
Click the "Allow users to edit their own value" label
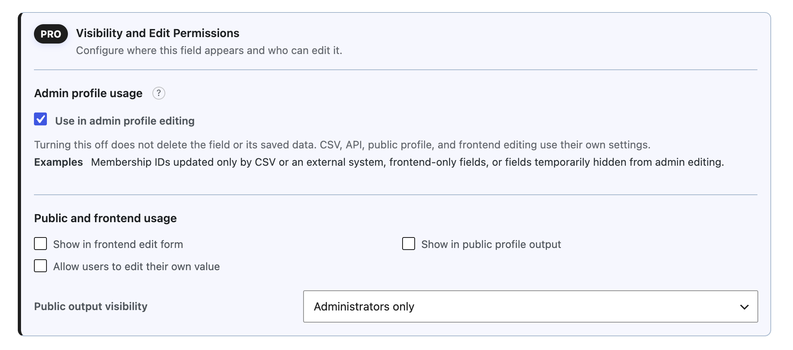tap(137, 267)
